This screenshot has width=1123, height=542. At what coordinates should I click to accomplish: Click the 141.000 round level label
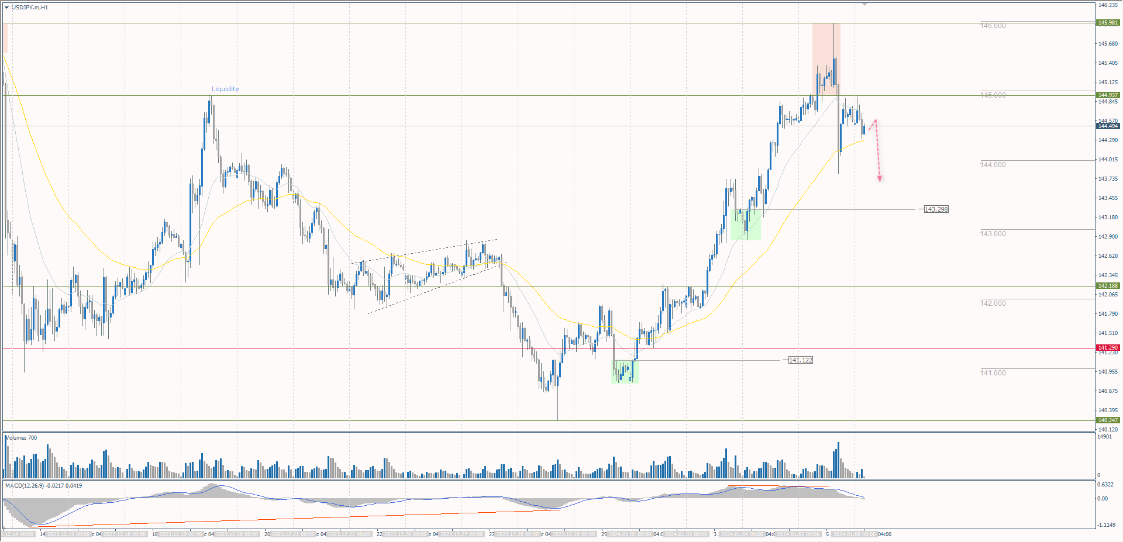point(993,373)
